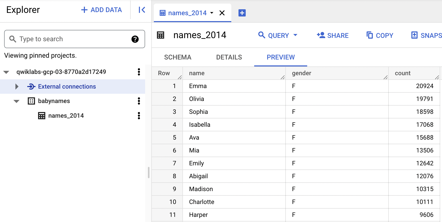Click the Explorer panel resize handle
Image resolution: width=442 pixels, height=222 pixels.
coord(149,173)
